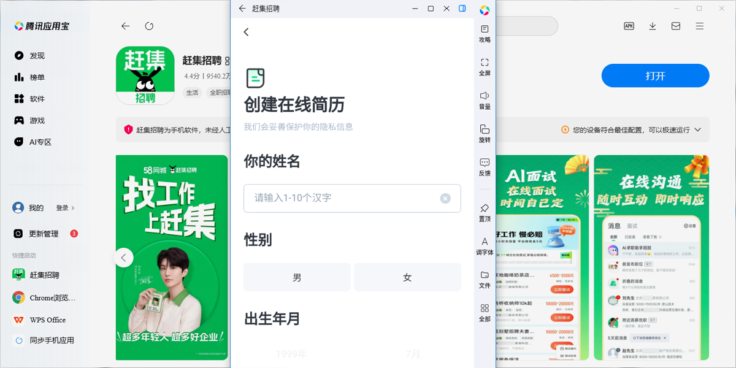Open 同步手机应用 shortcut
Viewport: 736px width, 368px height.
pos(44,340)
